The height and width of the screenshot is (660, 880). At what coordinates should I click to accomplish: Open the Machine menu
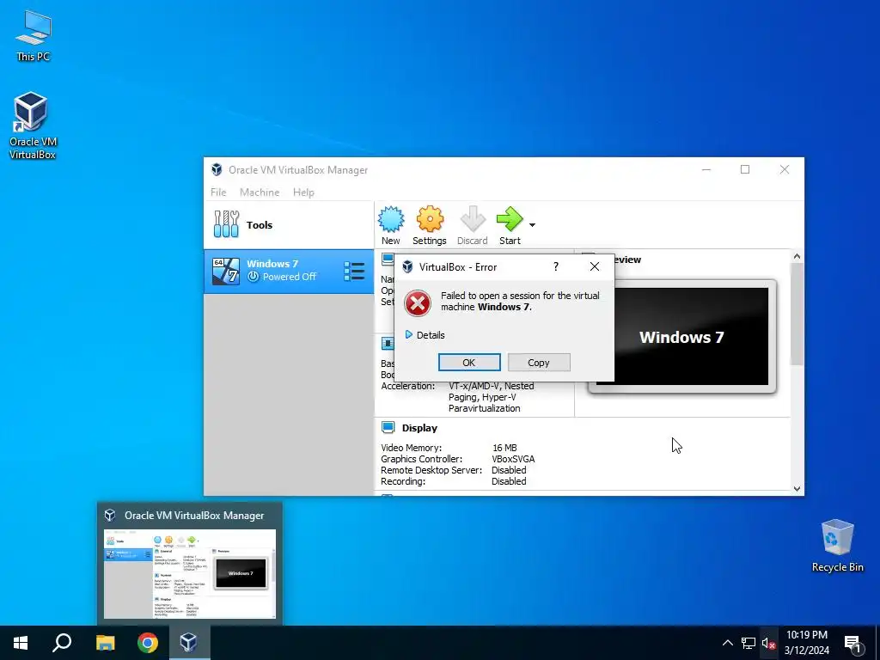[x=260, y=192]
